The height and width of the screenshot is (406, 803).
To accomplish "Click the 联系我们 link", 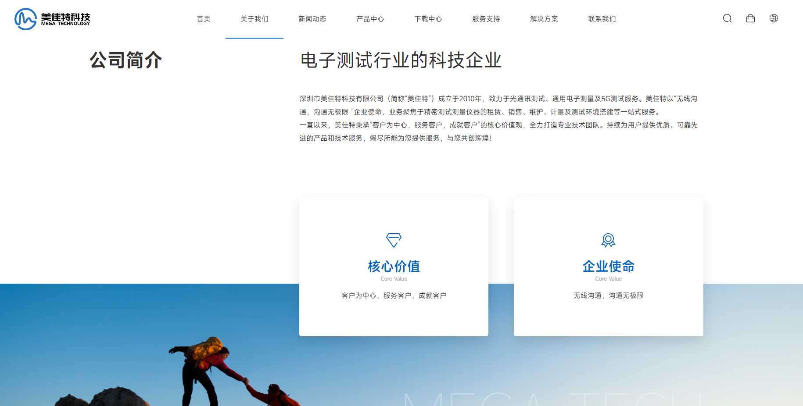I will click(602, 19).
